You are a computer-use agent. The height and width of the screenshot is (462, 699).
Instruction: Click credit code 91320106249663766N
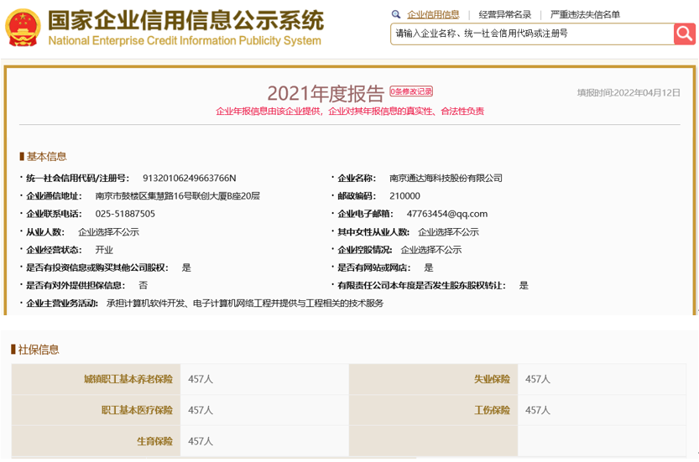(x=190, y=179)
